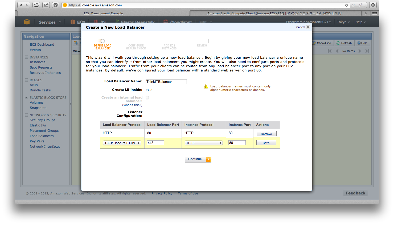Collapse the NETWORK & SECURITY section
The height and width of the screenshot is (225, 394).
26,115
